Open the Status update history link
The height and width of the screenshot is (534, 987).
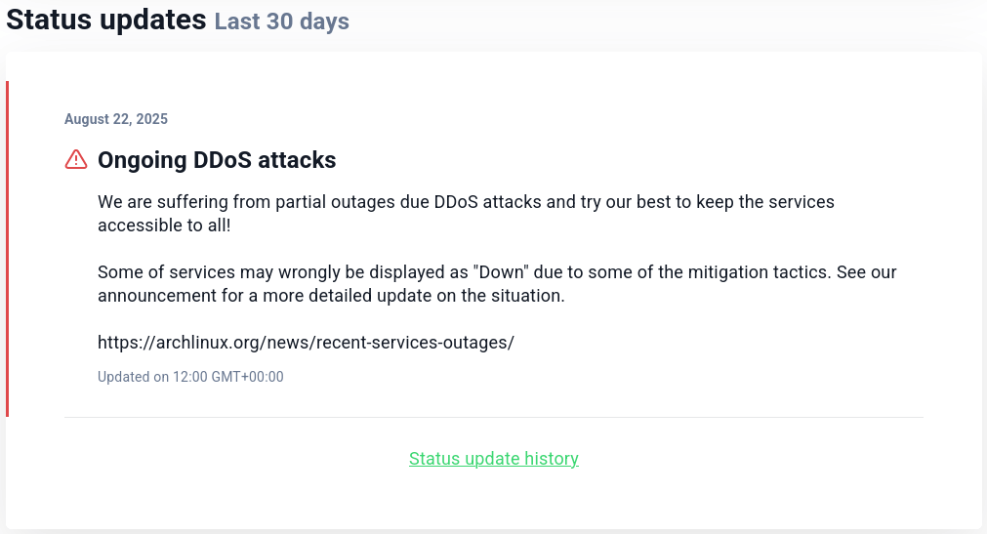pos(494,459)
